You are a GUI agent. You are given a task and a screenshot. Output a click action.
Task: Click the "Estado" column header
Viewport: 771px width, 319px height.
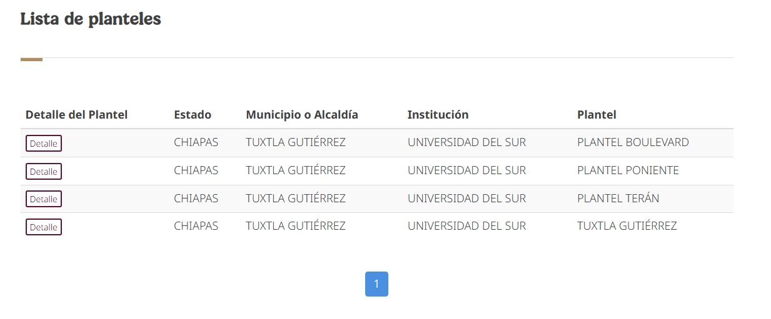tap(193, 115)
